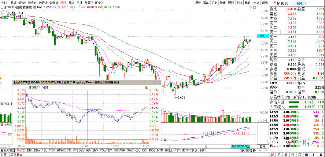Click 设置 at indicator bar end
Screen dimensions: 325x157
pos(202,150)
